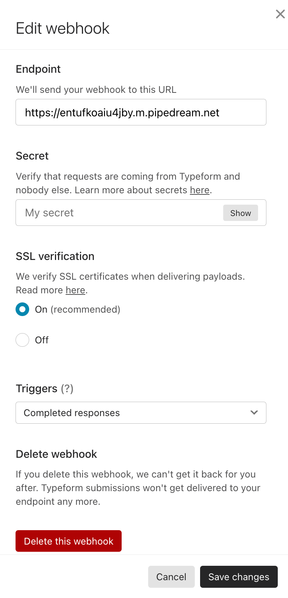Close the Edit webhook dialog via X icon
Viewport: 288px width, 598px height.
[280, 14]
